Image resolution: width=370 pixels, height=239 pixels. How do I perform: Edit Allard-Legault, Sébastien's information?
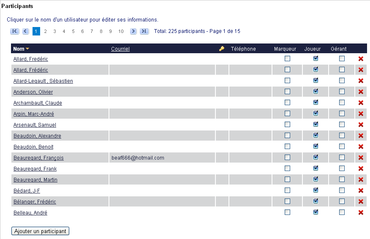pyautogui.click(x=43, y=81)
